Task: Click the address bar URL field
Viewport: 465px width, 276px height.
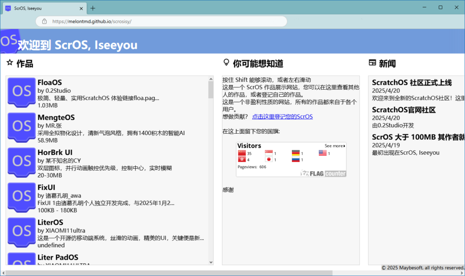Action: [163, 21]
